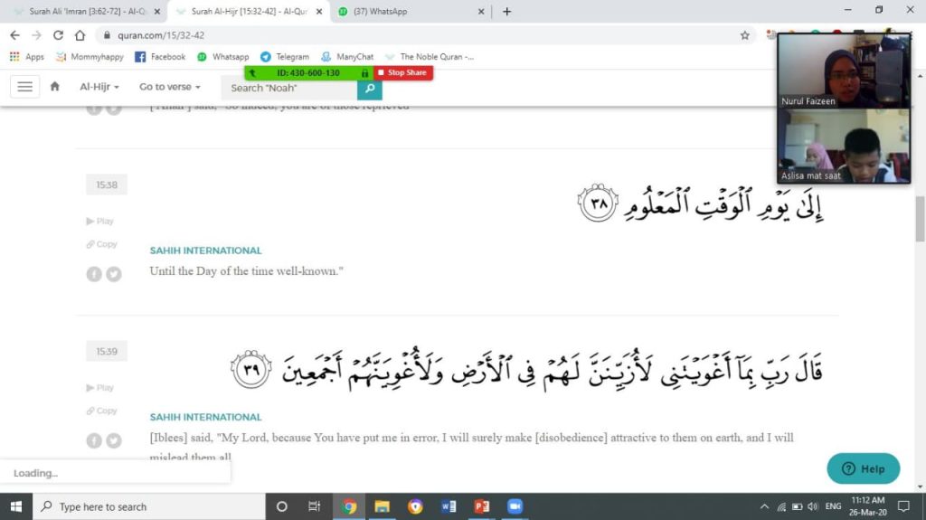This screenshot has width=926, height=520.
Task: Open the Help chat button
Action: coord(863,468)
